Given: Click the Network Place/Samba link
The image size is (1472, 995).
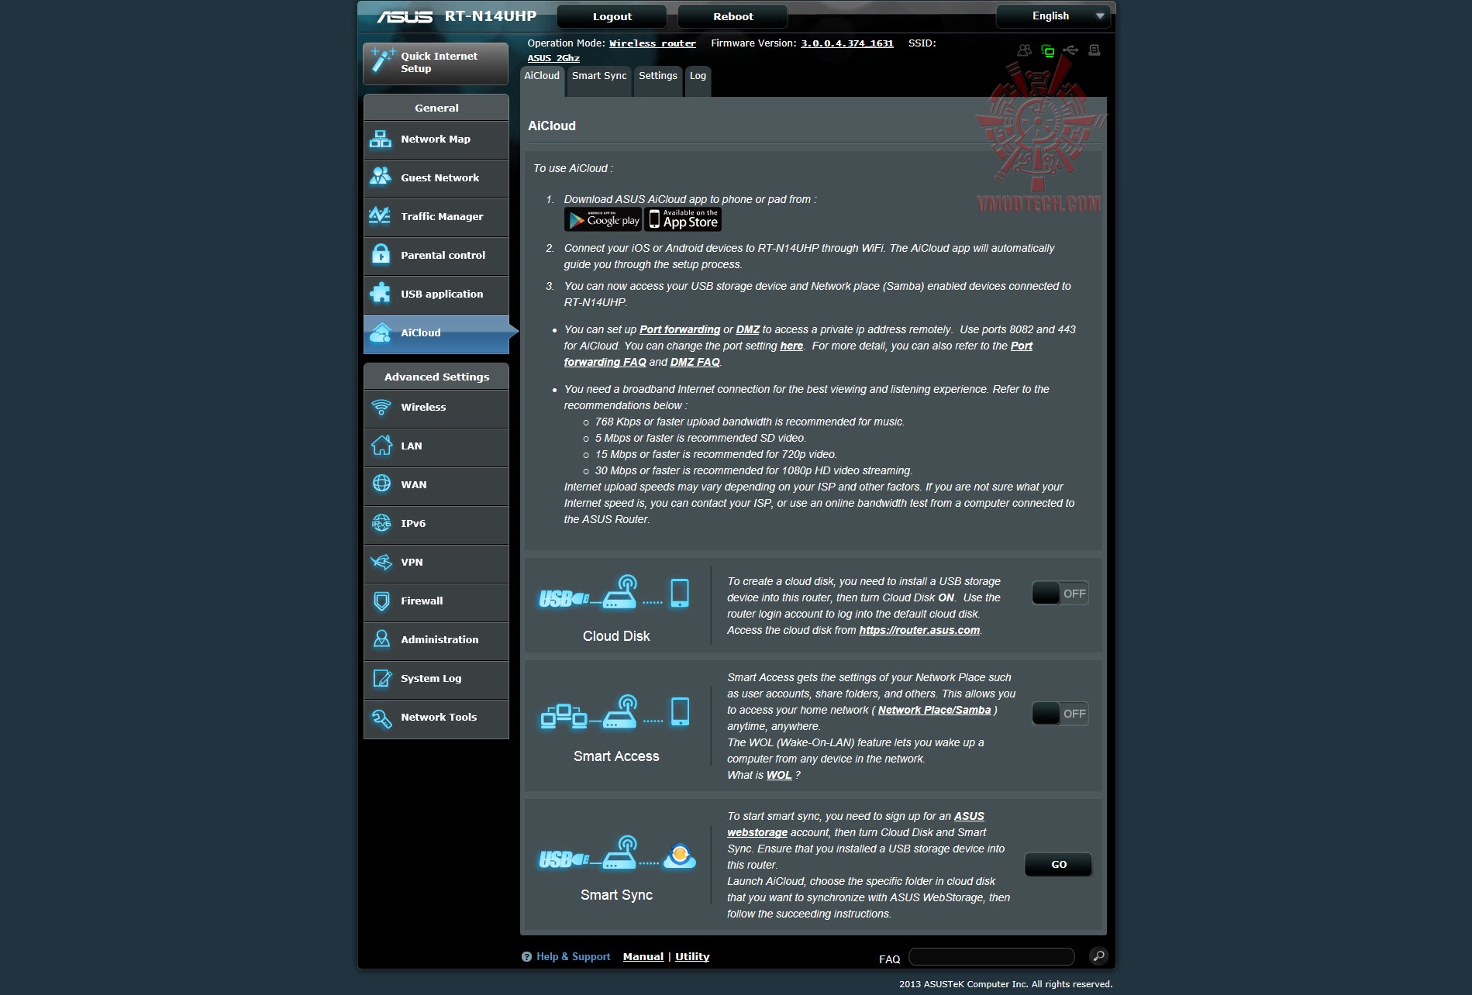Looking at the screenshot, I should pos(935,711).
